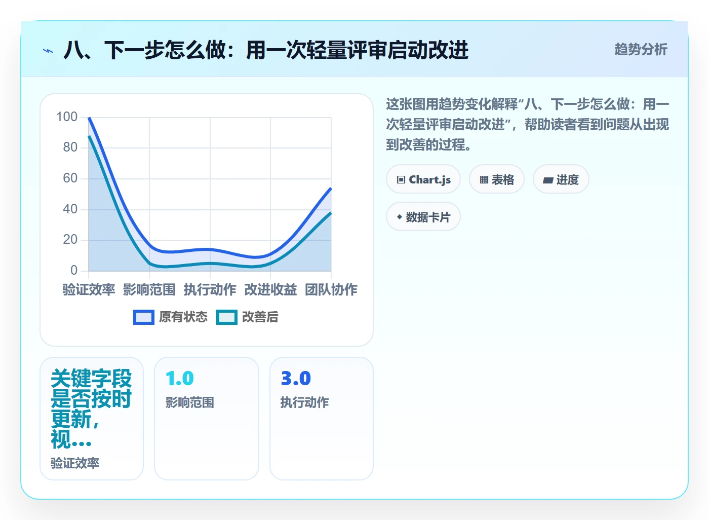Click the 80 y-axis tick value
The image size is (709, 520).
(70, 147)
